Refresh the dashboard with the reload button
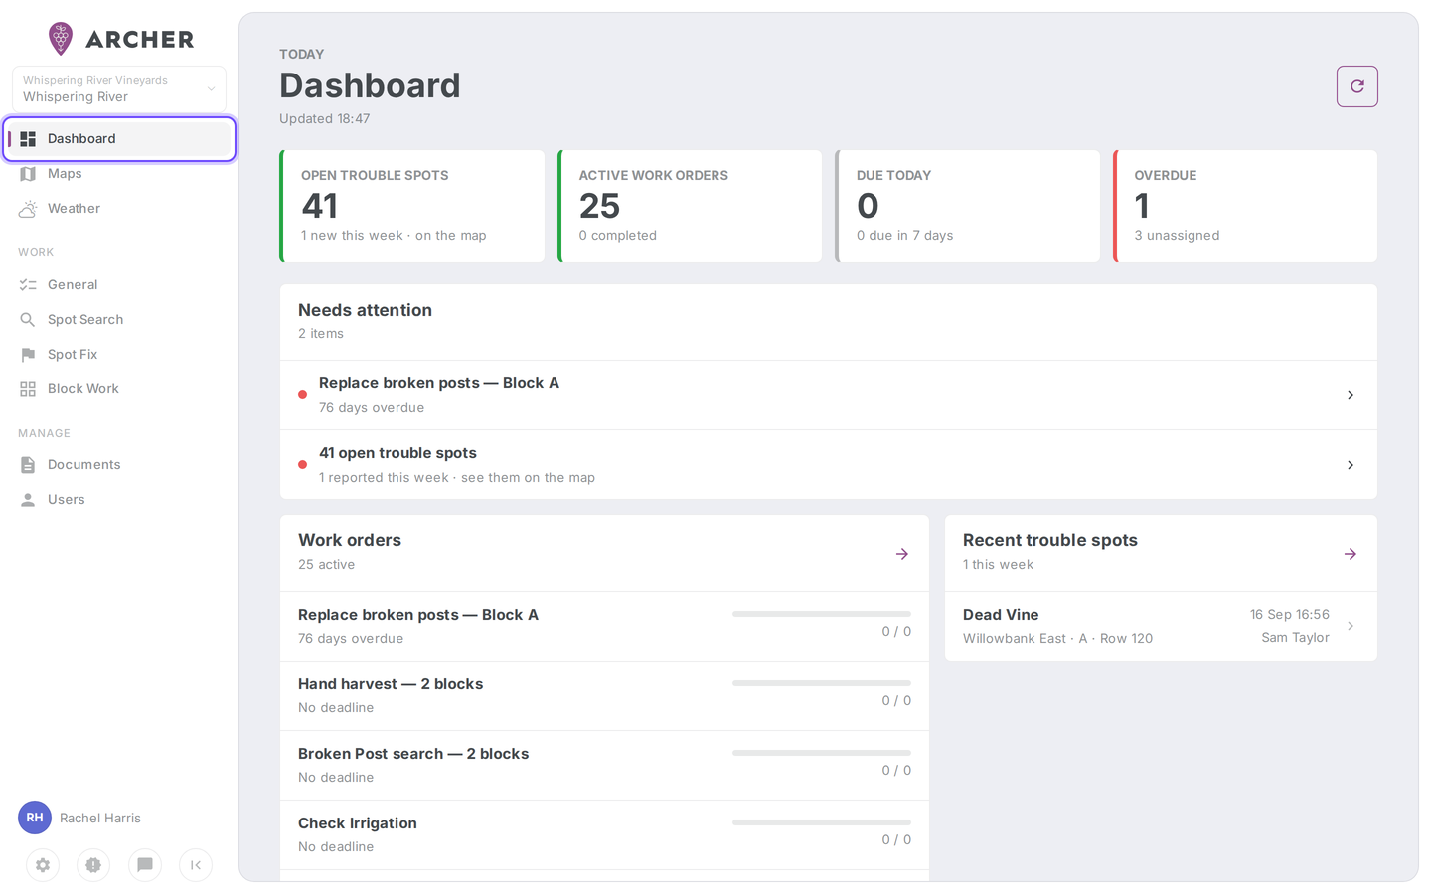Image resolution: width=1431 pixels, height=894 pixels. pos(1357,86)
